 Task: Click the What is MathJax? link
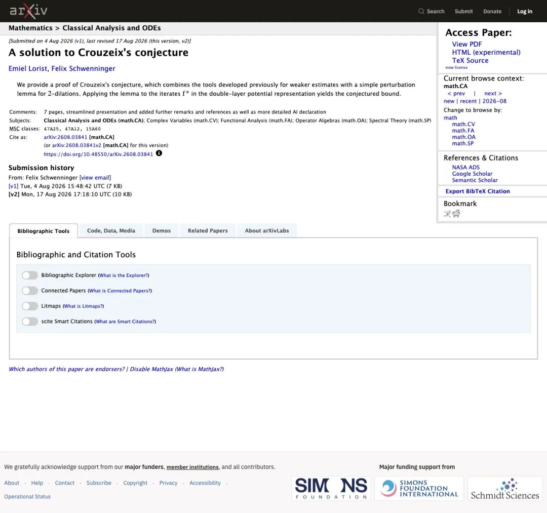[199, 369]
